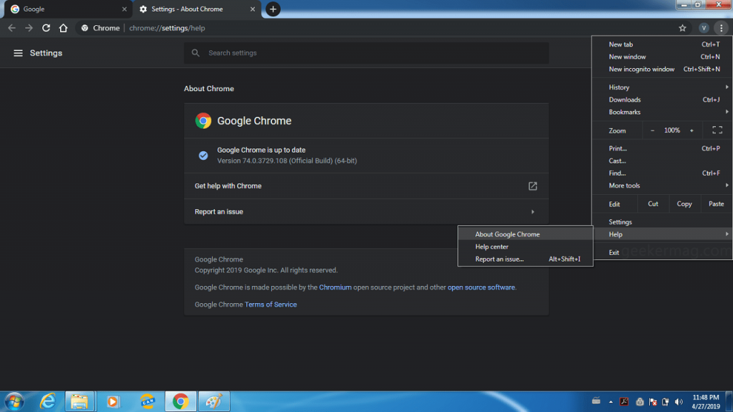Expand the History submenu
Viewport: 733px width, 412px height.
tap(727, 87)
